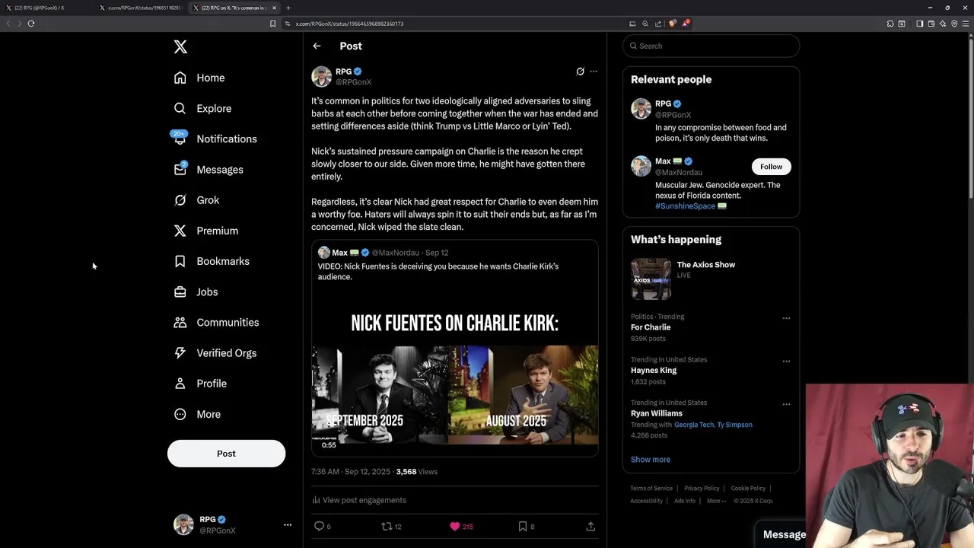This screenshot has width=974, height=548.
Task: Click the Profile person icon
Action: pos(180,384)
